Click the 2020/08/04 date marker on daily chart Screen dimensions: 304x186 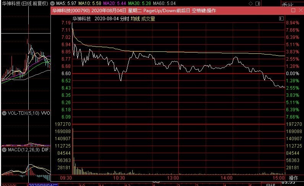(43, 184)
